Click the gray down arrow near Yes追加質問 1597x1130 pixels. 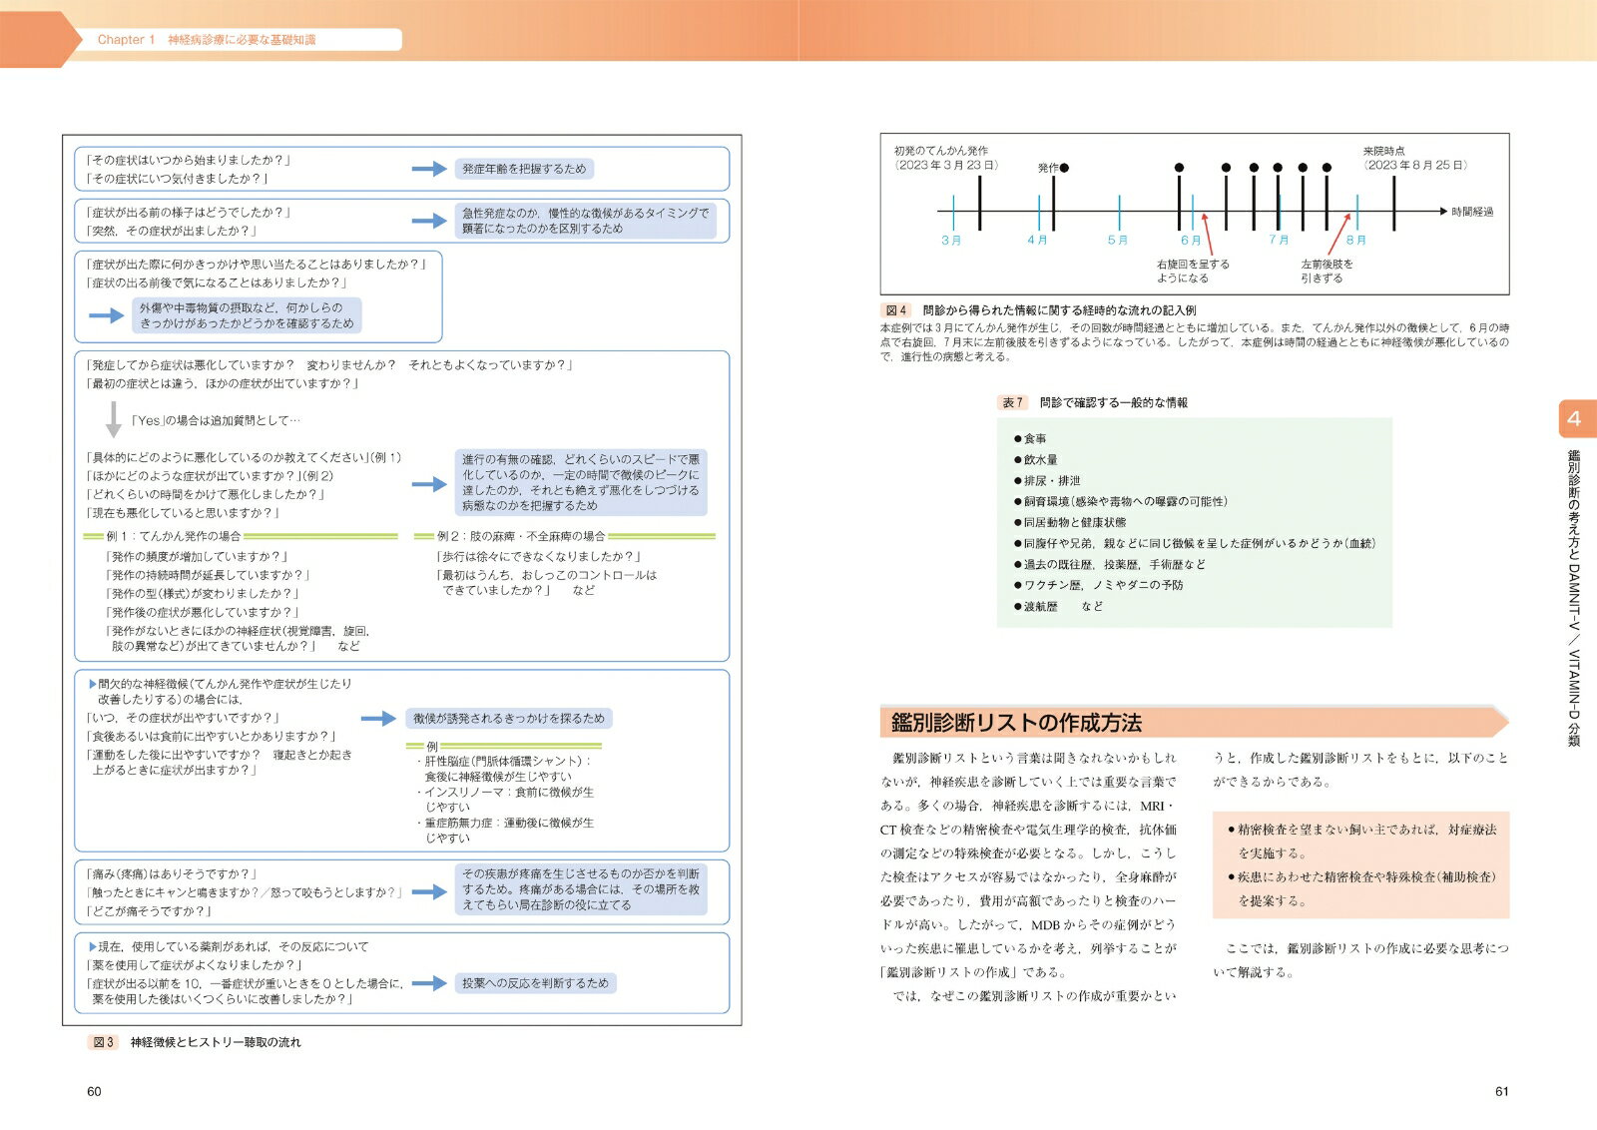(x=113, y=420)
